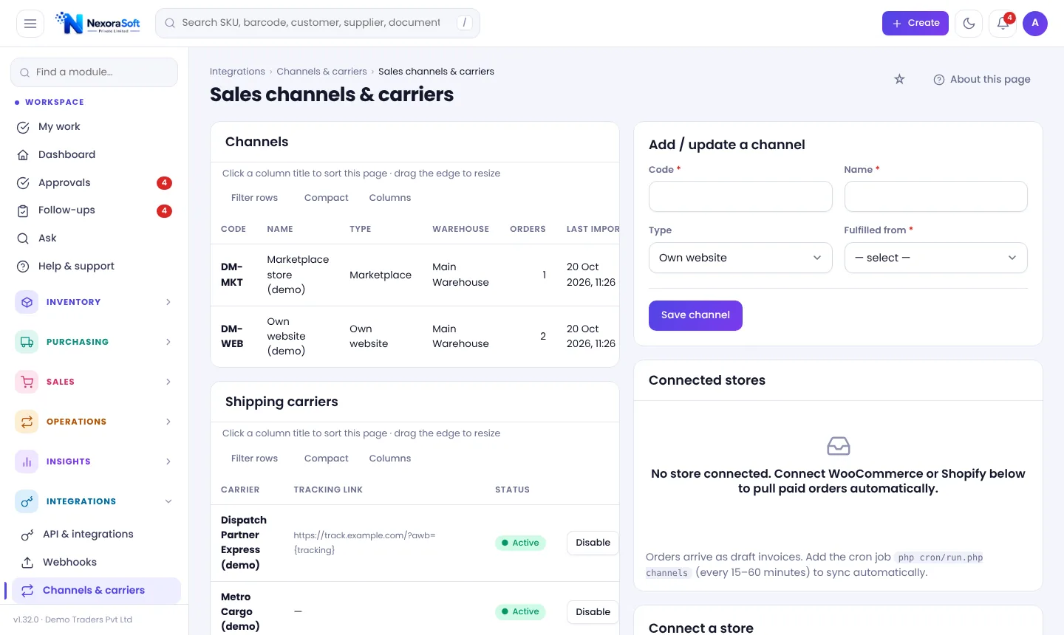Sort carriers by STATUS column

tap(512, 490)
